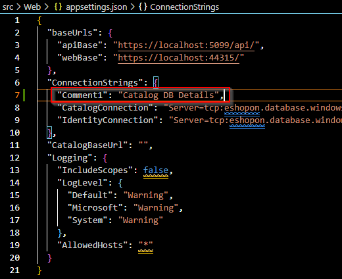Click the JSON braces icon before appsettings.json

(x=58, y=7)
